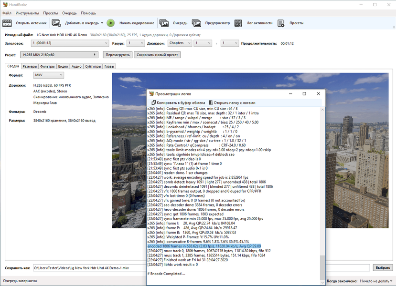Click the Сохранить новый пресет button
396x286 pixels.
157,55
